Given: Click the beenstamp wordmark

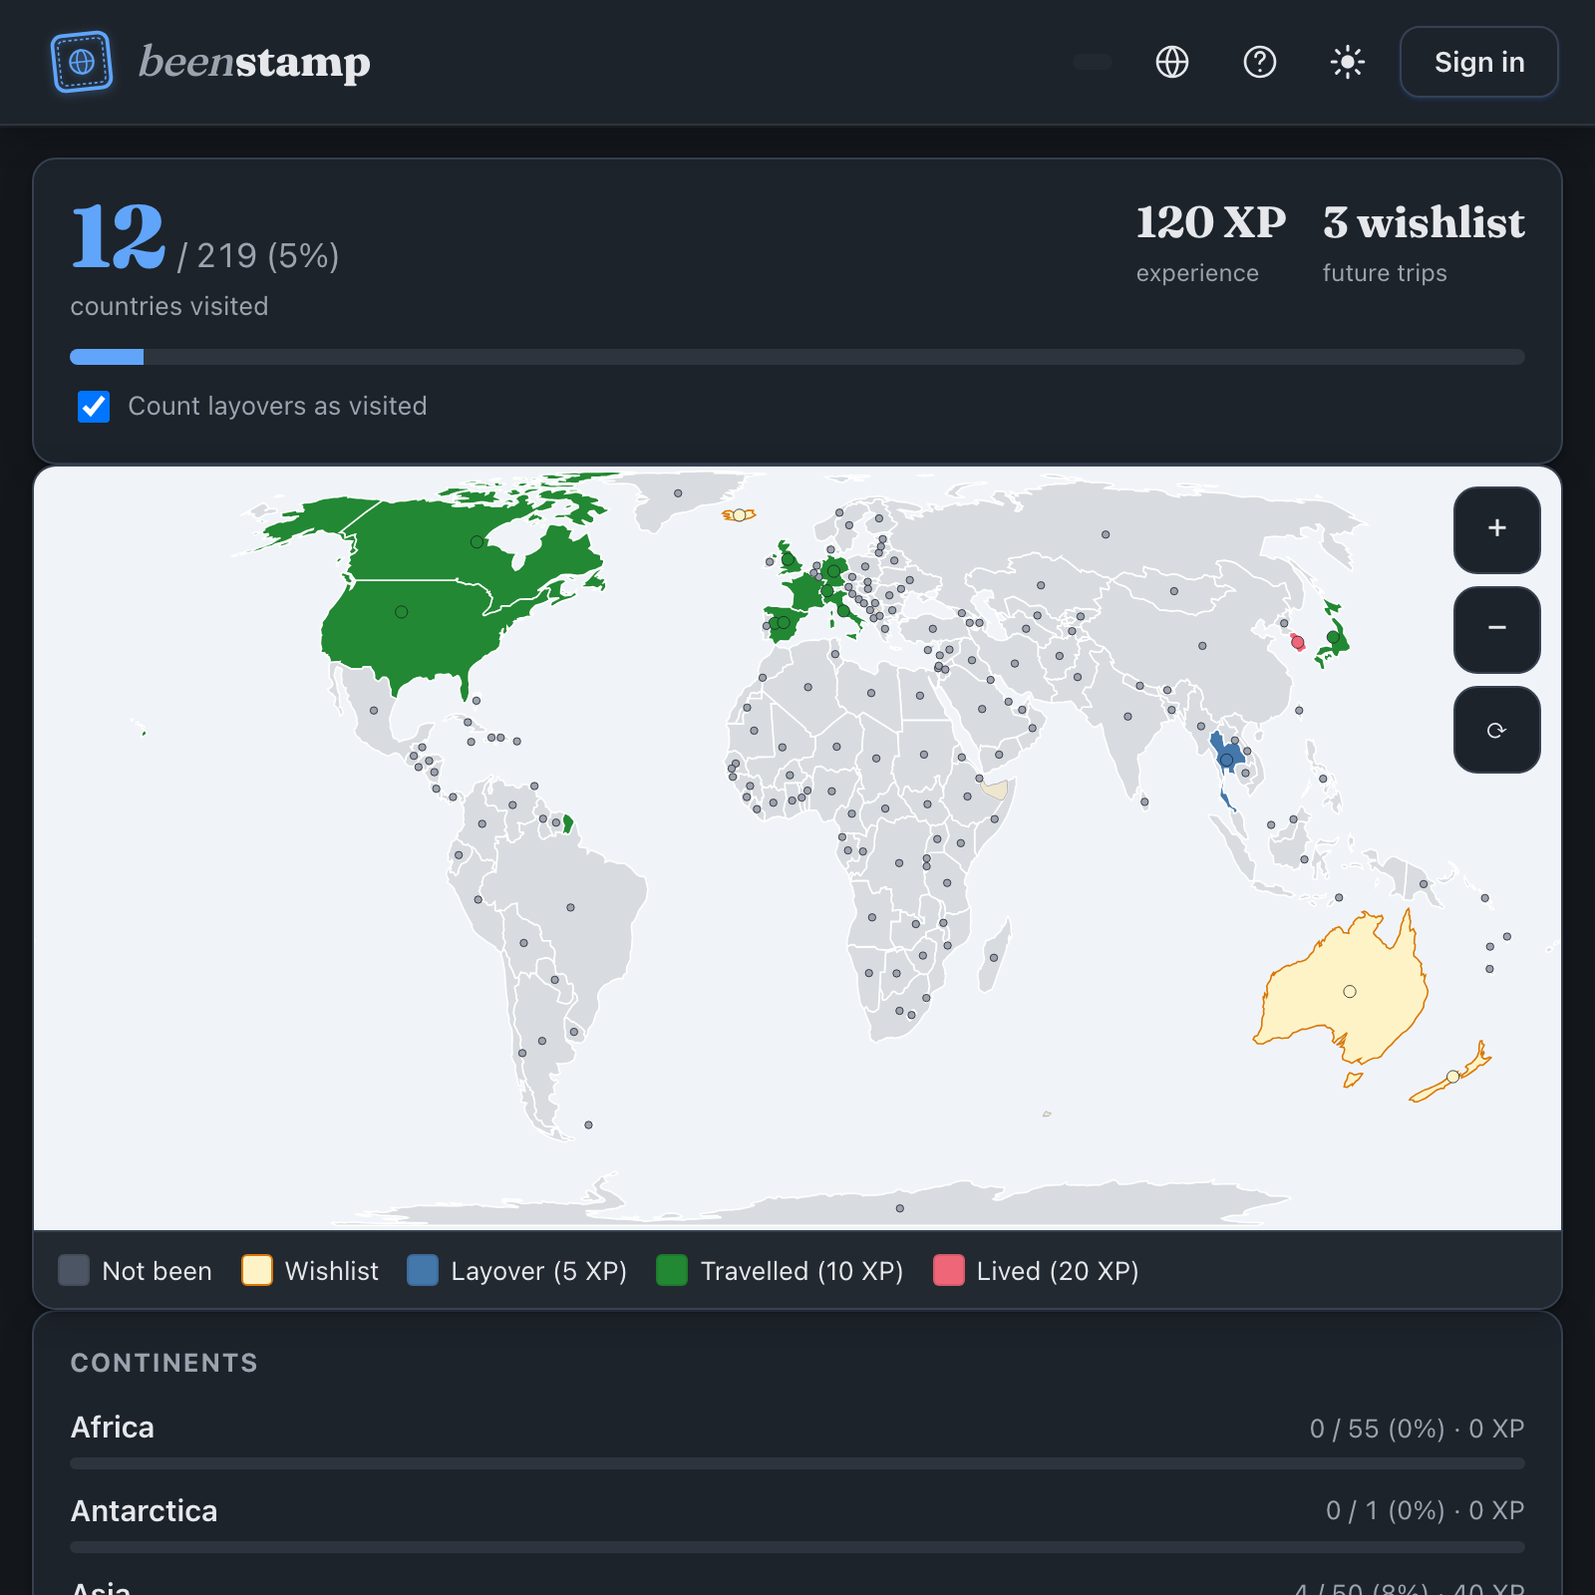Looking at the screenshot, I should (254, 62).
